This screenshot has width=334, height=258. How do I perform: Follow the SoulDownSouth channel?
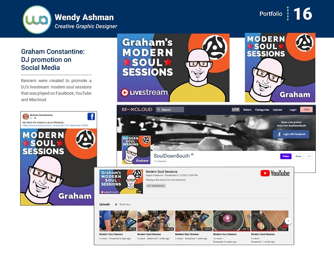click(x=286, y=156)
